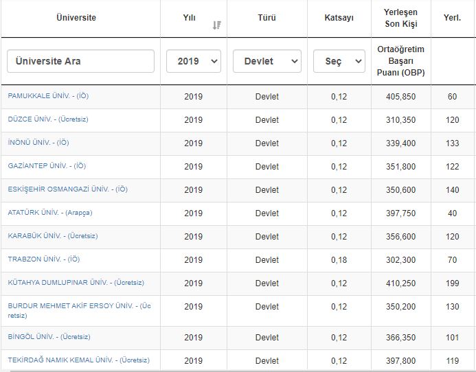
Task: Click placement count 122 for Gaziantep
Action: tap(453, 167)
